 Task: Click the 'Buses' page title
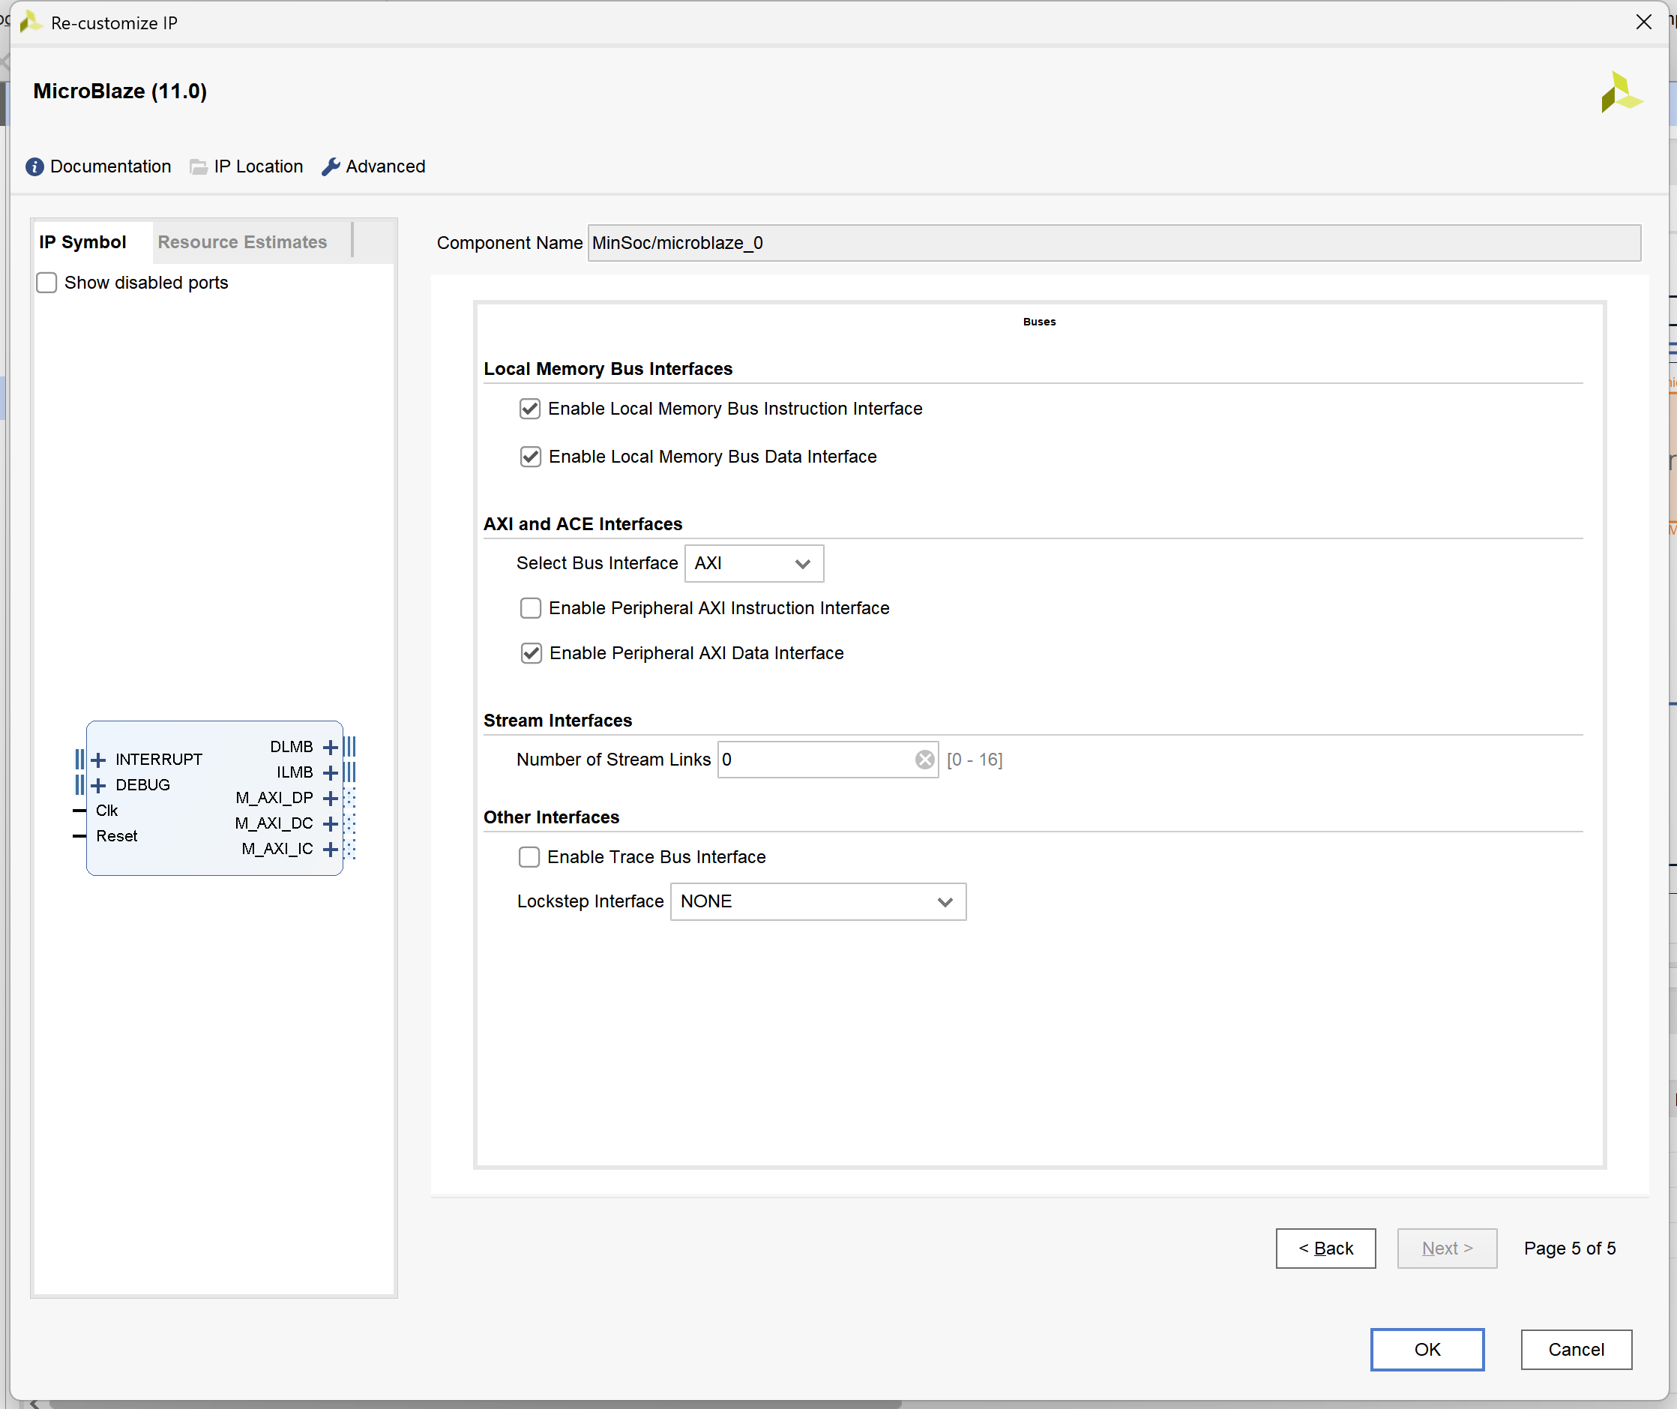1039,322
